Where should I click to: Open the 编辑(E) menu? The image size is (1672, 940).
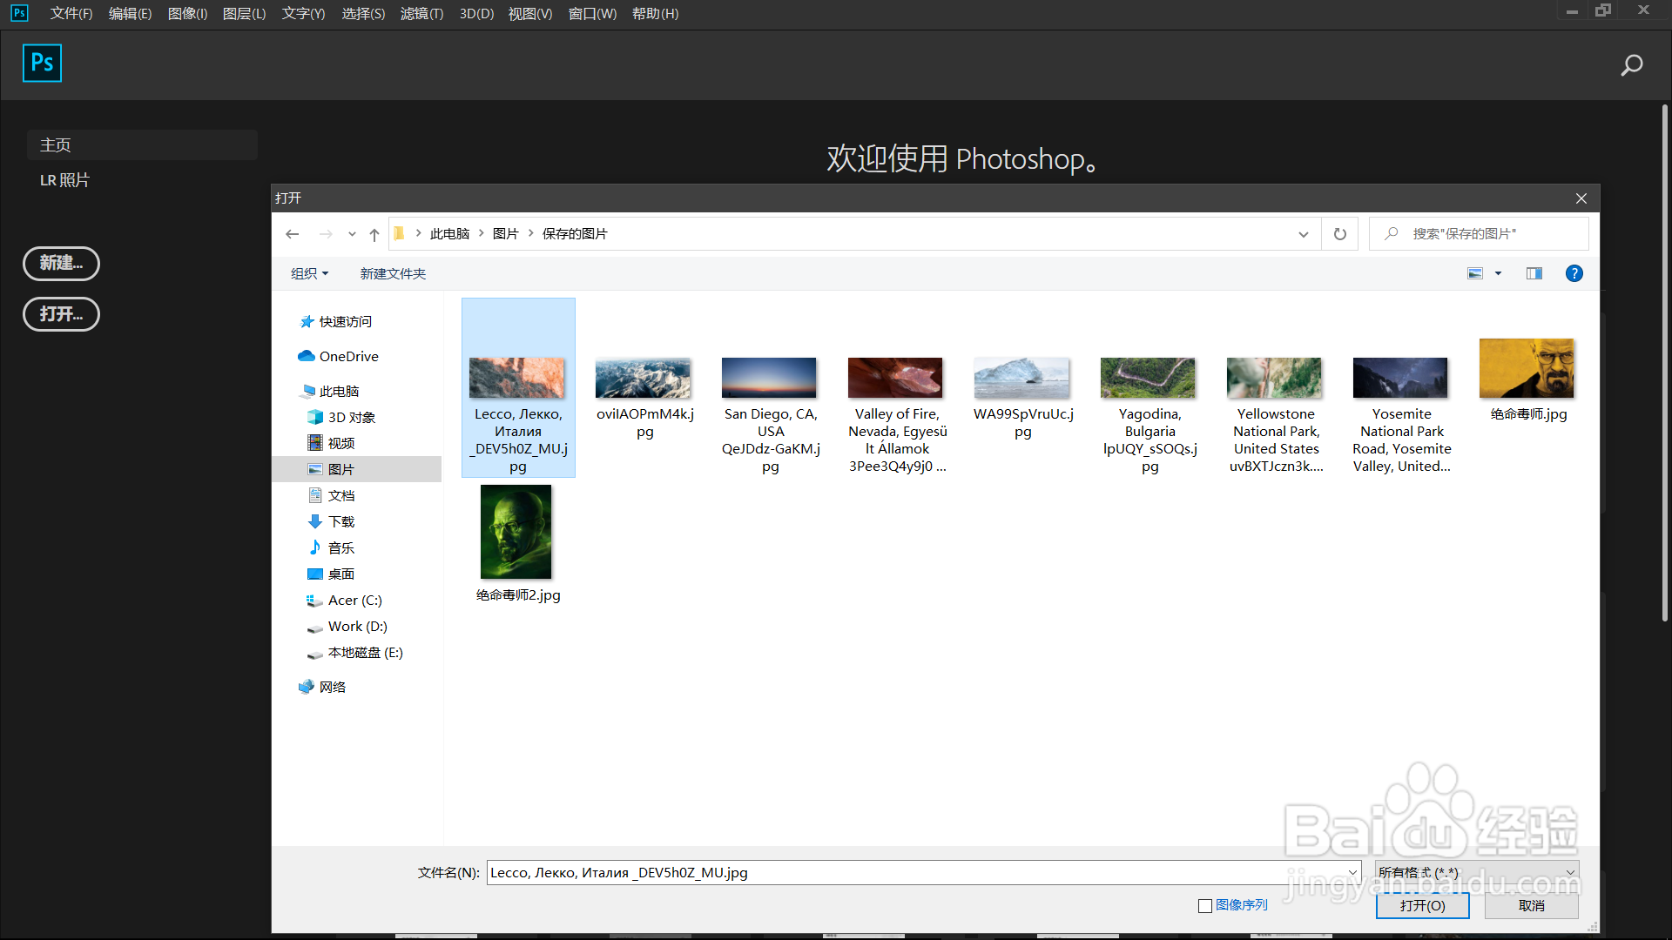pyautogui.click(x=130, y=13)
